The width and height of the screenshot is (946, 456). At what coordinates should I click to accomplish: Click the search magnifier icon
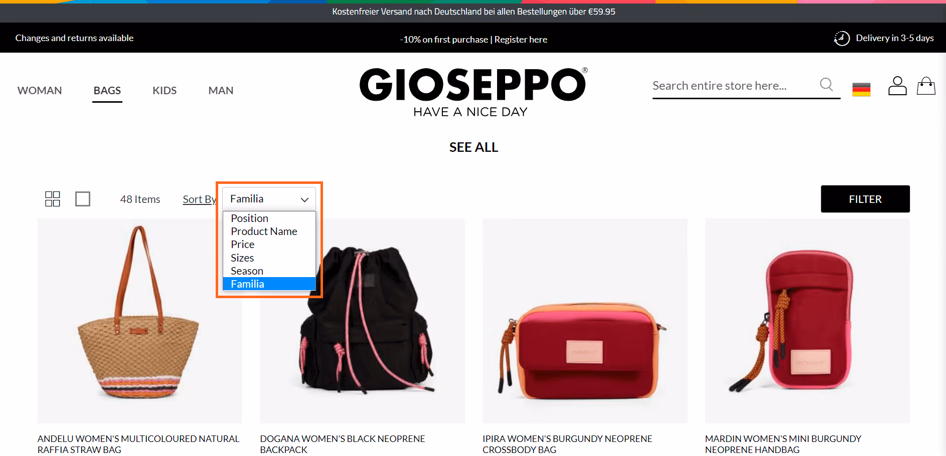click(x=826, y=85)
